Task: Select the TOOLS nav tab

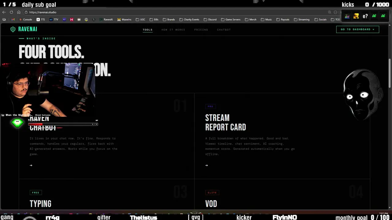Action: [147, 30]
